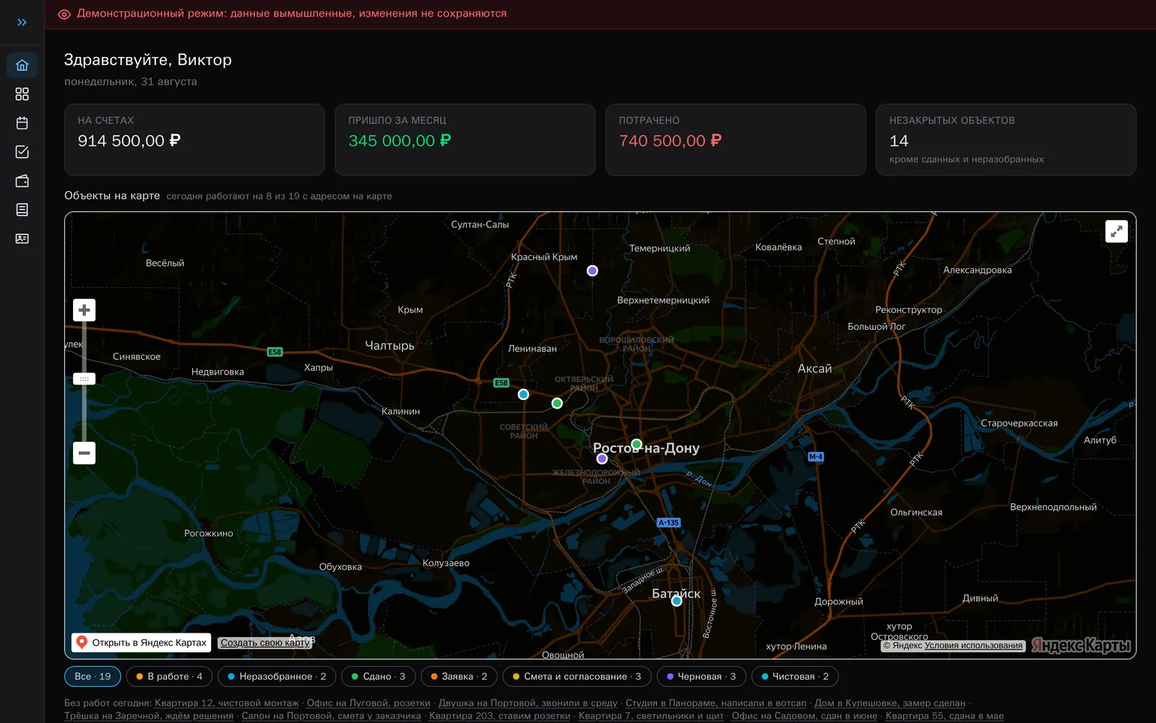Zoom out on the map
Image resolution: width=1156 pixels, height=723 pixels.
pos(85,453)
